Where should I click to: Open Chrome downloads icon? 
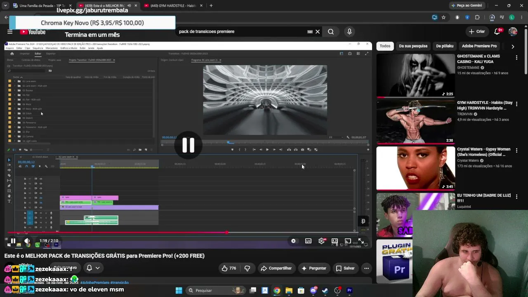[x=492, y=17]
